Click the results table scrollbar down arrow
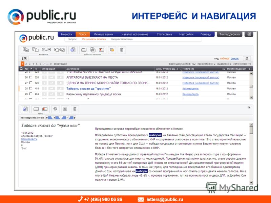Screen dimensions: 271x203 [x=251, y=97]
